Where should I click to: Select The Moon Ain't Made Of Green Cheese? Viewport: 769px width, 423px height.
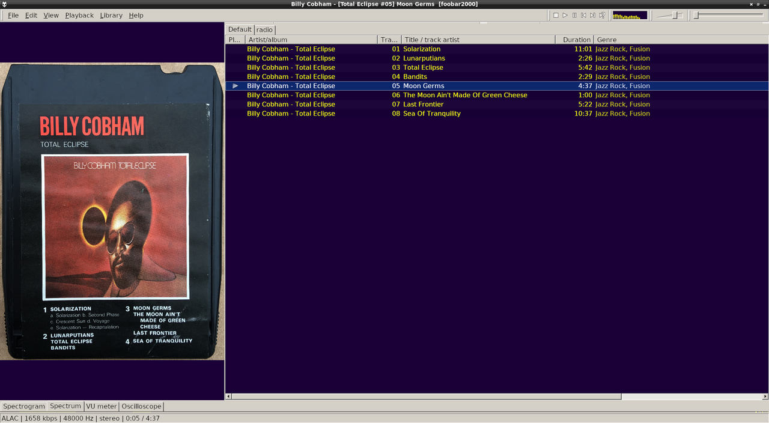click(497, 95)
